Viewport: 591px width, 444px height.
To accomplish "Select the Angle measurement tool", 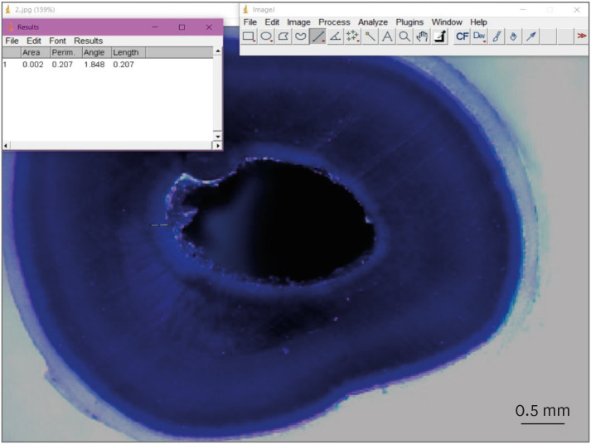I will [335, 36].
